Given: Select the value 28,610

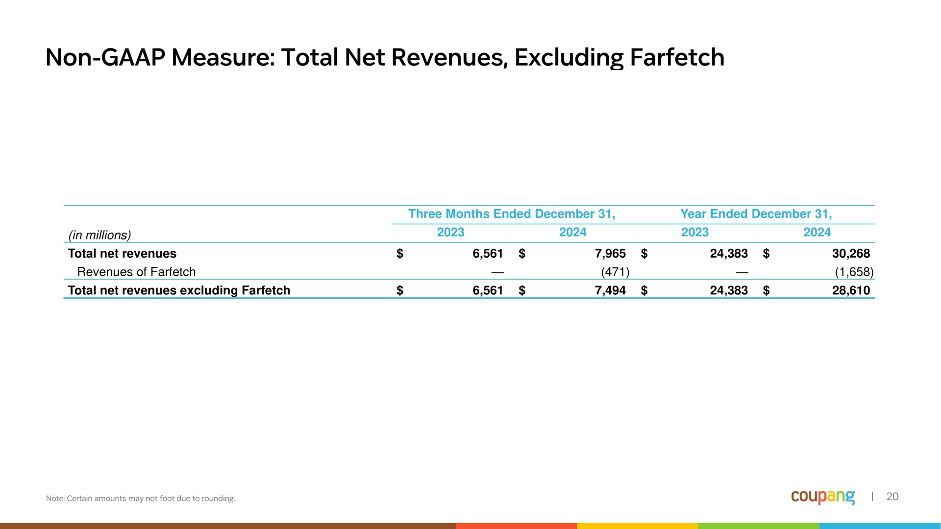Looking at the screenshot, I should tap(851, 290).
